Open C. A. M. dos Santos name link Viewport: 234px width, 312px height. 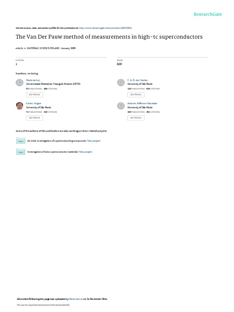pyautogui.click(x=137, y=80)
